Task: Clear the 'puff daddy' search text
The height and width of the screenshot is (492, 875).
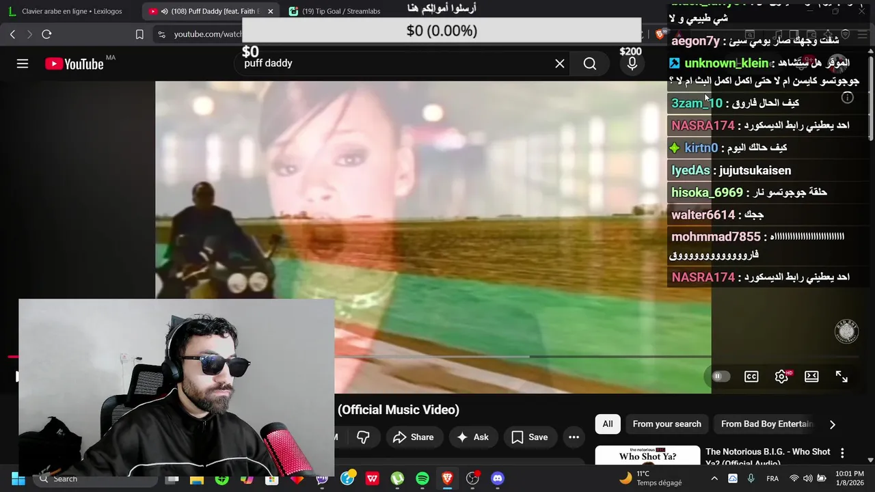Action: click(559, 64)
